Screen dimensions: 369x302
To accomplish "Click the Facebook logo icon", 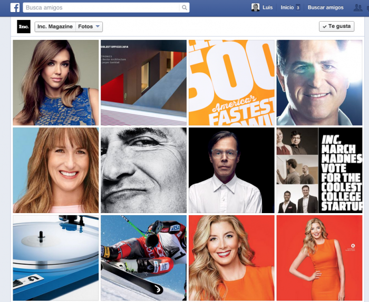I will (x=15, y=8).
